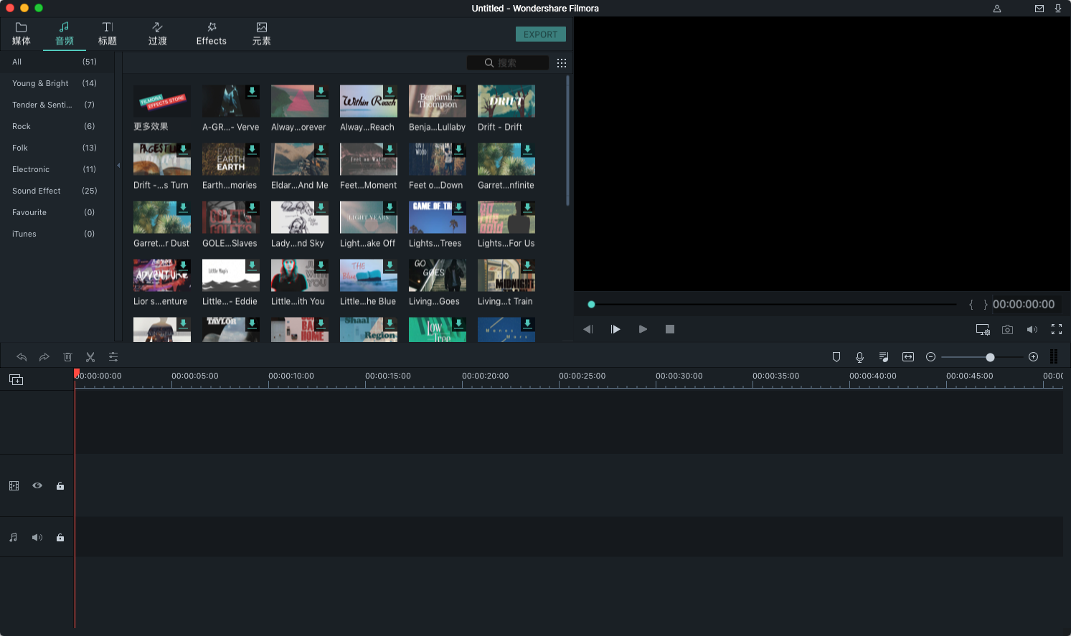
Task: Add a new track with the plus icon
Action: pos(16,379)
